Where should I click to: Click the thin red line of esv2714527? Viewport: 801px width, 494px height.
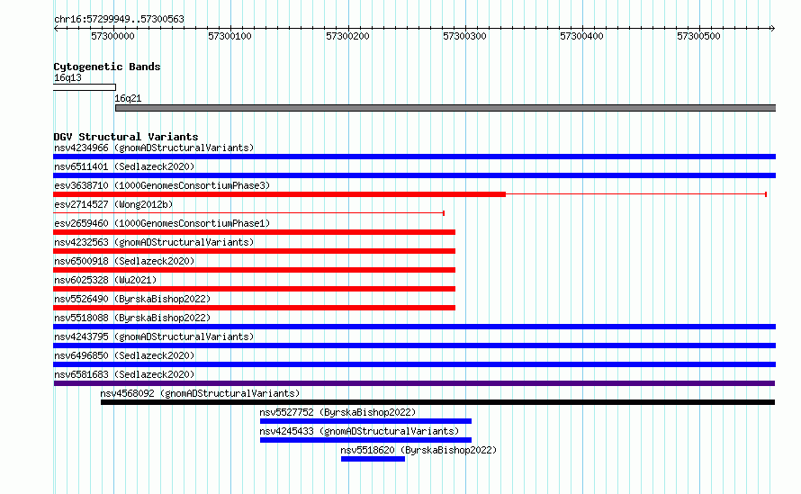[248, 213]
